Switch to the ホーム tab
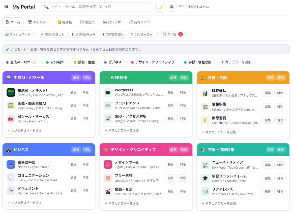 point(13,22)
